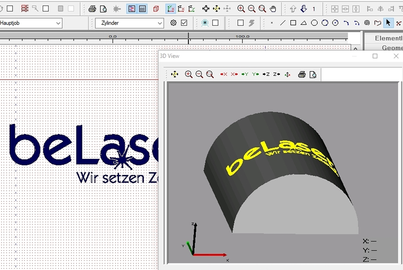Click the blue down arrow icon
This screenshot has width=403, height=270.
[x=303, y=9]
